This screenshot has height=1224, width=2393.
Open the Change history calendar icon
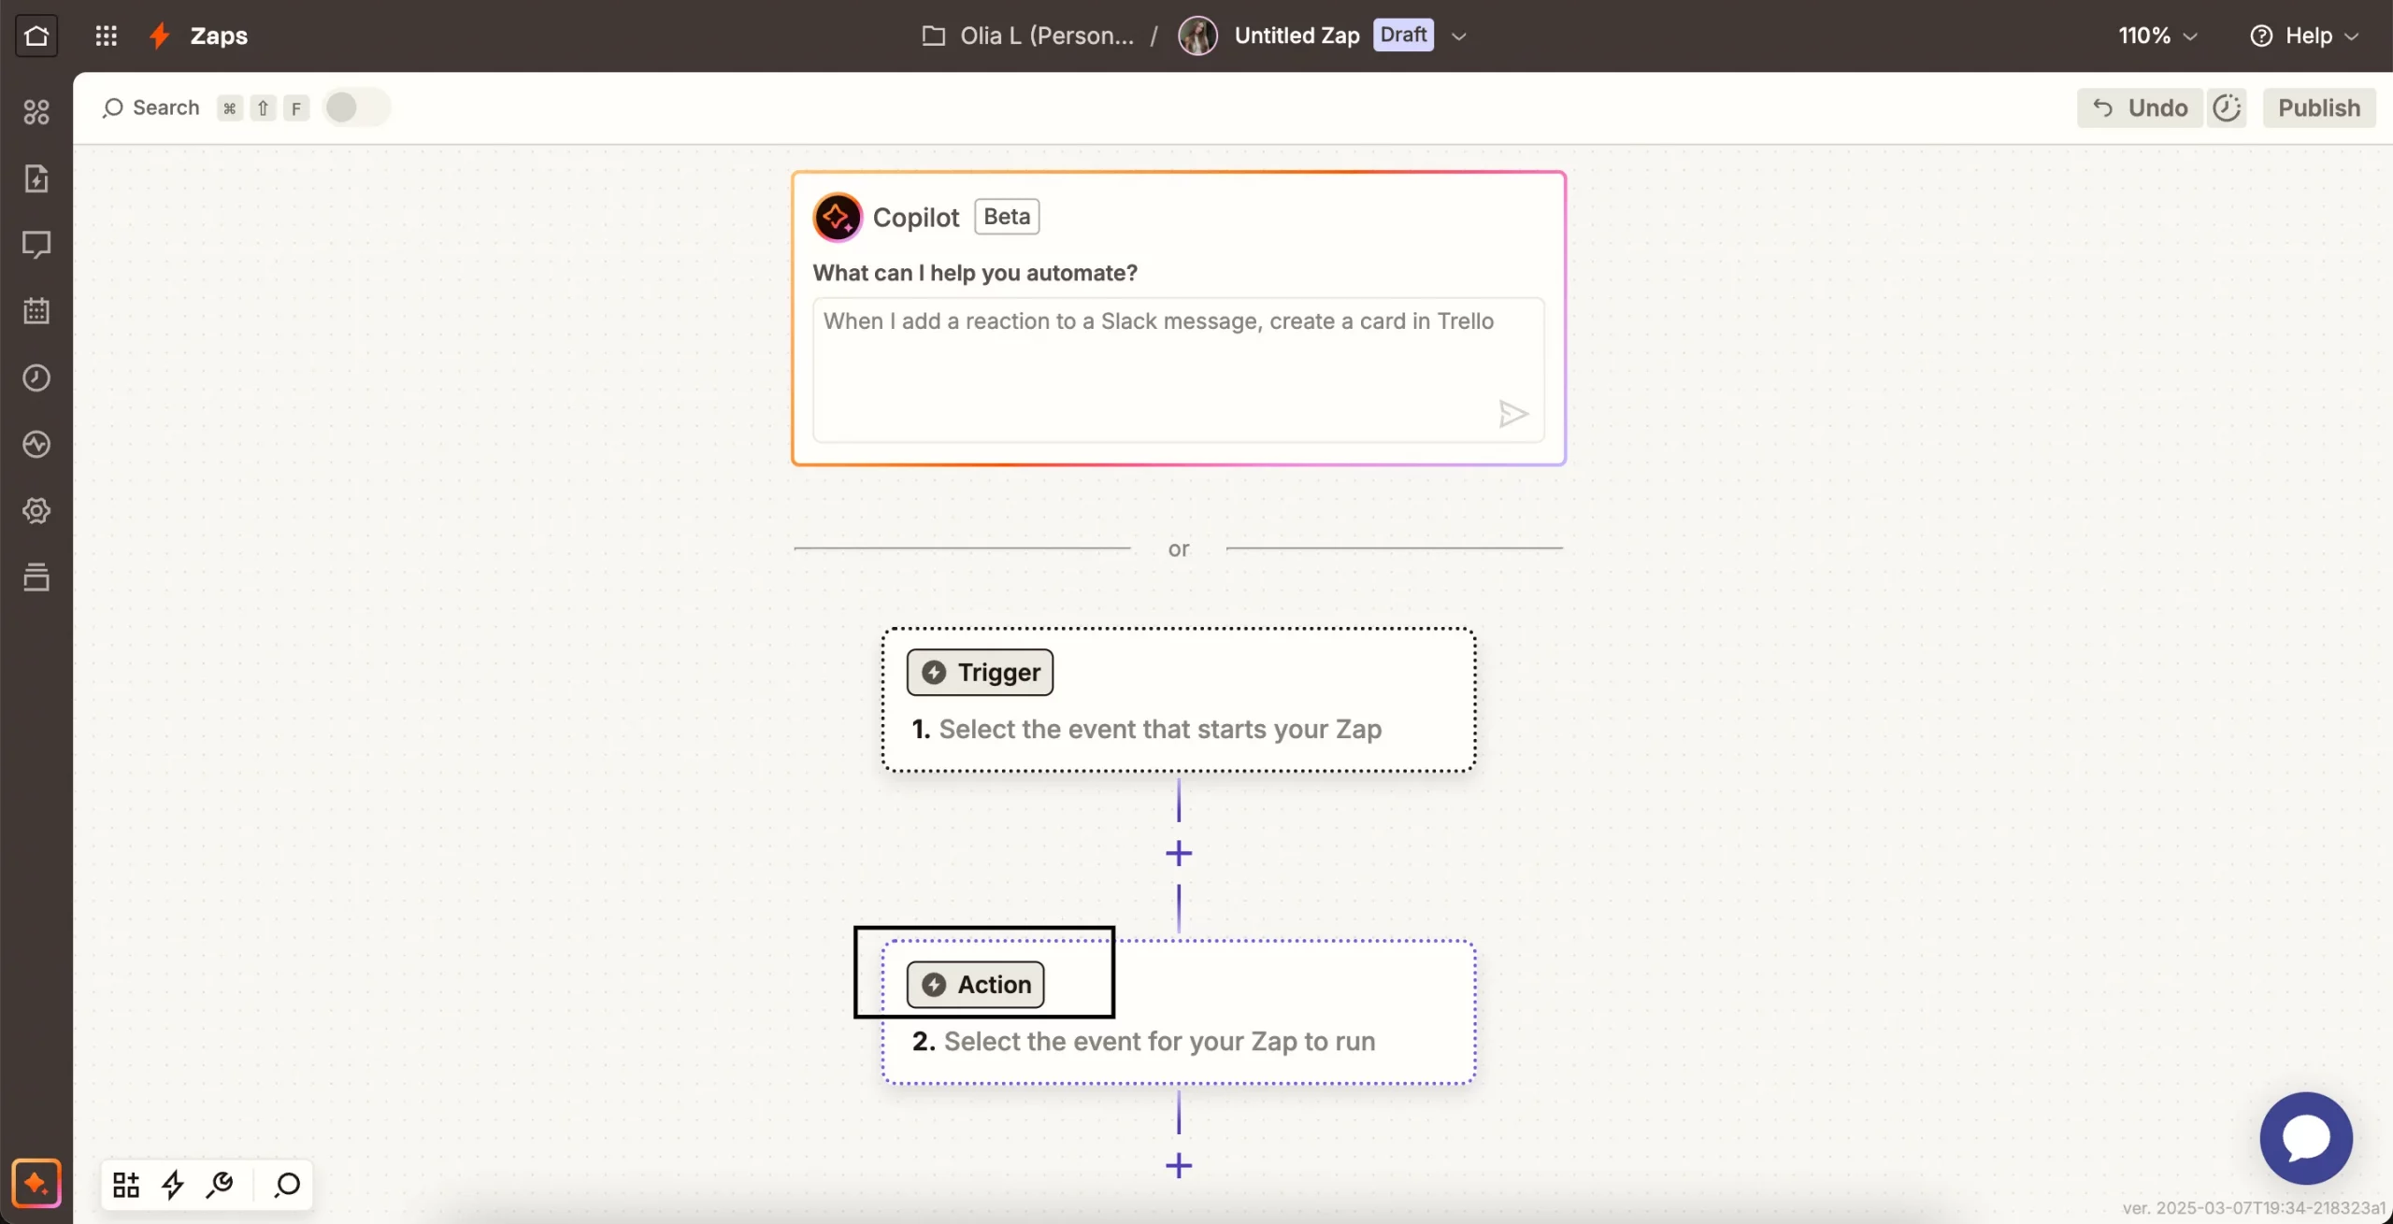click(36, 311)
